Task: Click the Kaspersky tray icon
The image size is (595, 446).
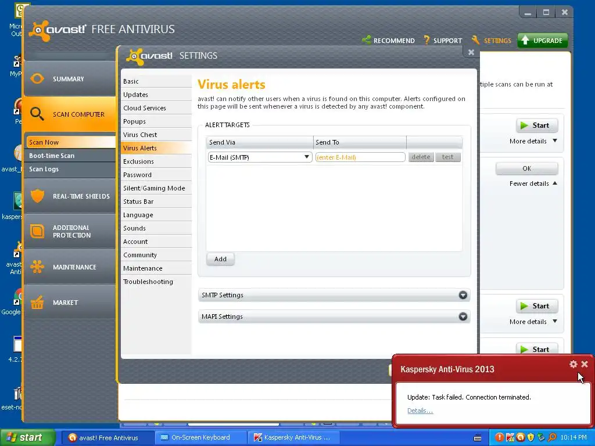Action: coord(510,437)
